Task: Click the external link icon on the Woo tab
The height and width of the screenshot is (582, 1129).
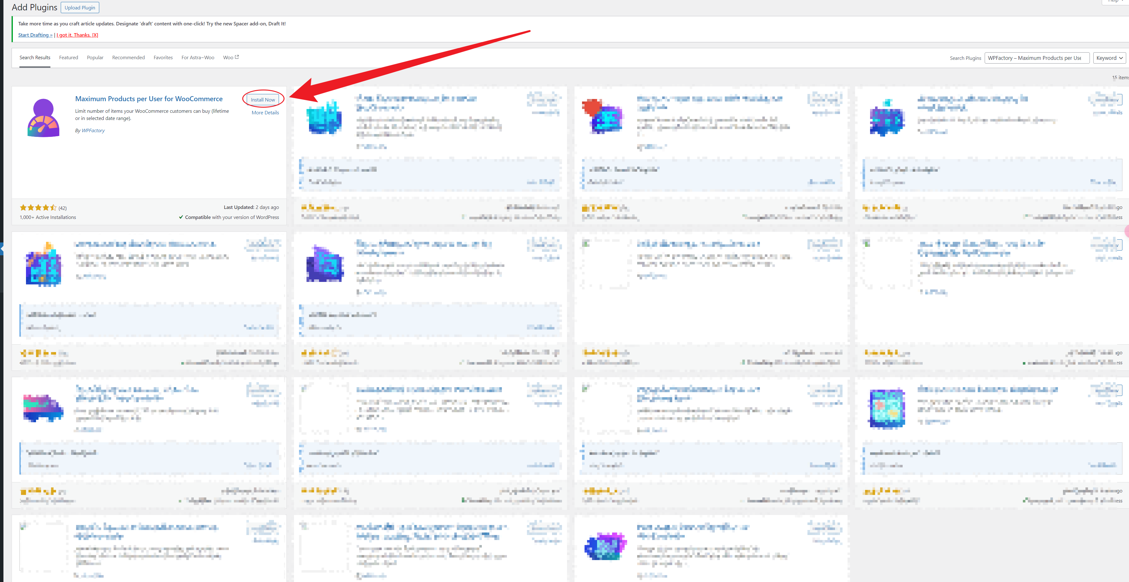Action: [x=237, y=56]
